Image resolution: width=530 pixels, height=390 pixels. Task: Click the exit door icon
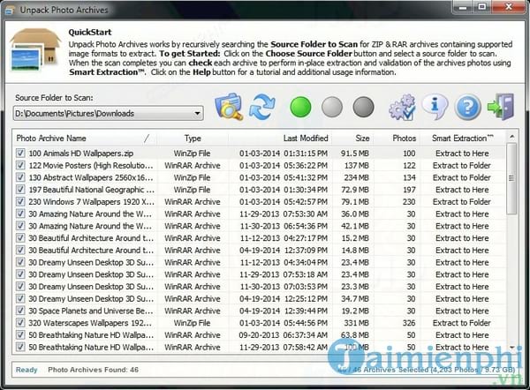(499, 108)
